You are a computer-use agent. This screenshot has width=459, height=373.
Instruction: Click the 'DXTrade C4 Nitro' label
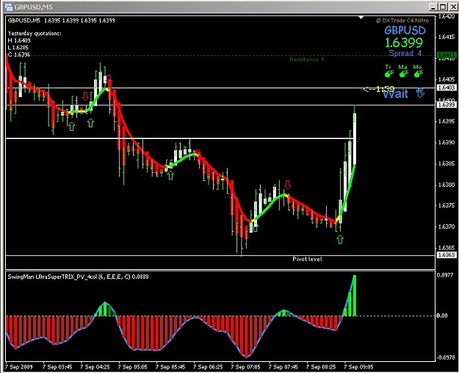[402, 21]
